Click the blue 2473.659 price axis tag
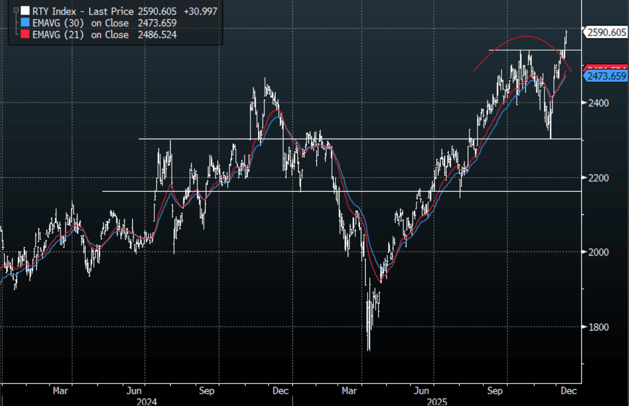Screen dimensions: 629x406 pos(606,76)
